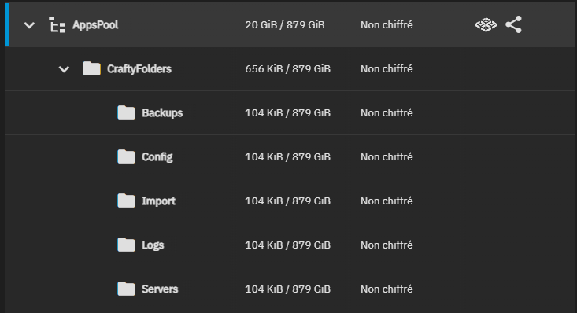577x313 pixels.
Task: Select the AppsPool pool label
Action: 95,25
